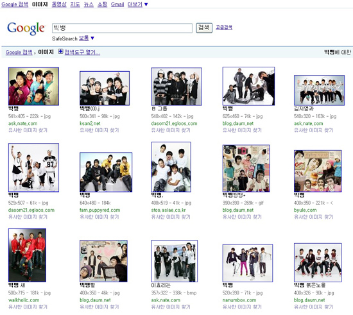This screenshot has height=315, width=353.
Task: Open the 김지영과 540x320 thumbnail
Action: (x=319, y=90)
